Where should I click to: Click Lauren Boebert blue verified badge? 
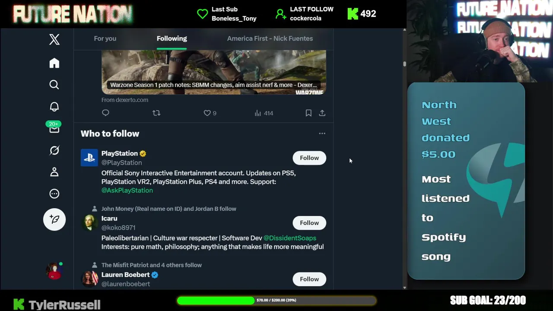click(155, 275)
